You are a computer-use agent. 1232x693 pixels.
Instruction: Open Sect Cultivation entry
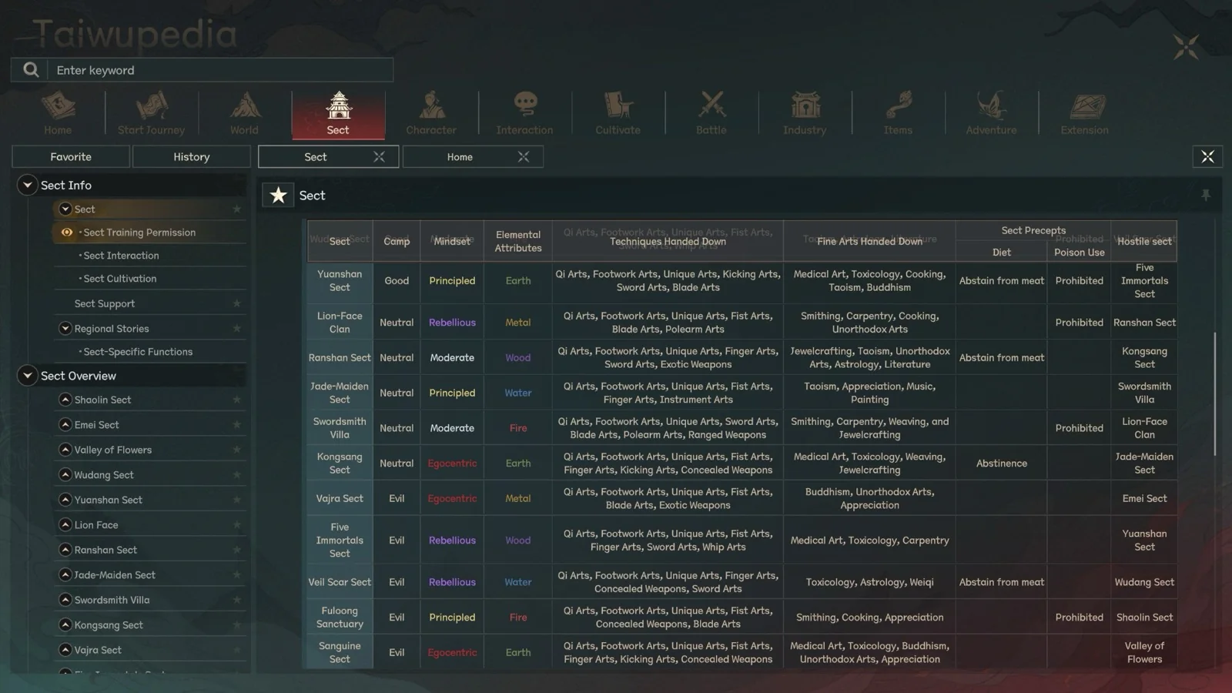[119, 278]
